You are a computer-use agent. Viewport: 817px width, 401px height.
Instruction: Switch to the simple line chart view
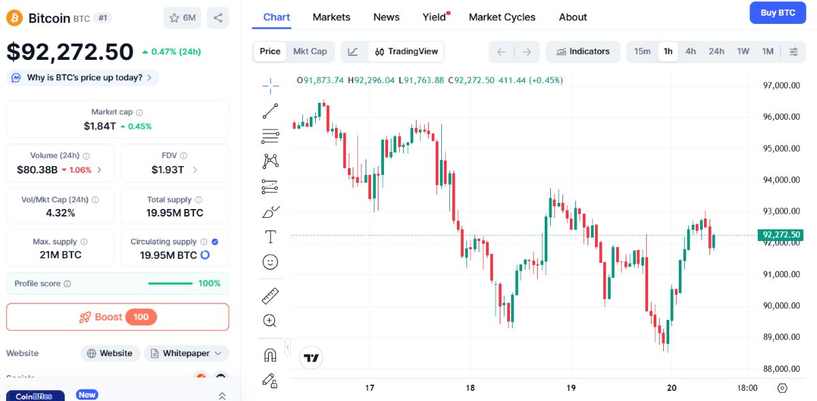pyautogui.click(x=353, y=51)
